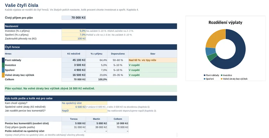Select Martin's income cell 39 000 Kč
This screenshot has height=138, width=269.
[97, 127]
